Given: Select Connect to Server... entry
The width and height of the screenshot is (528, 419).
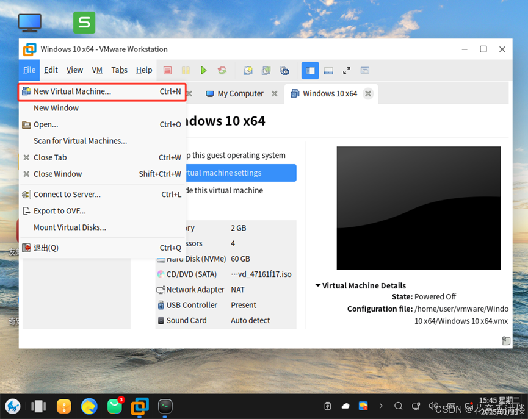Looking at the screenshot, I should pos(102,195).
